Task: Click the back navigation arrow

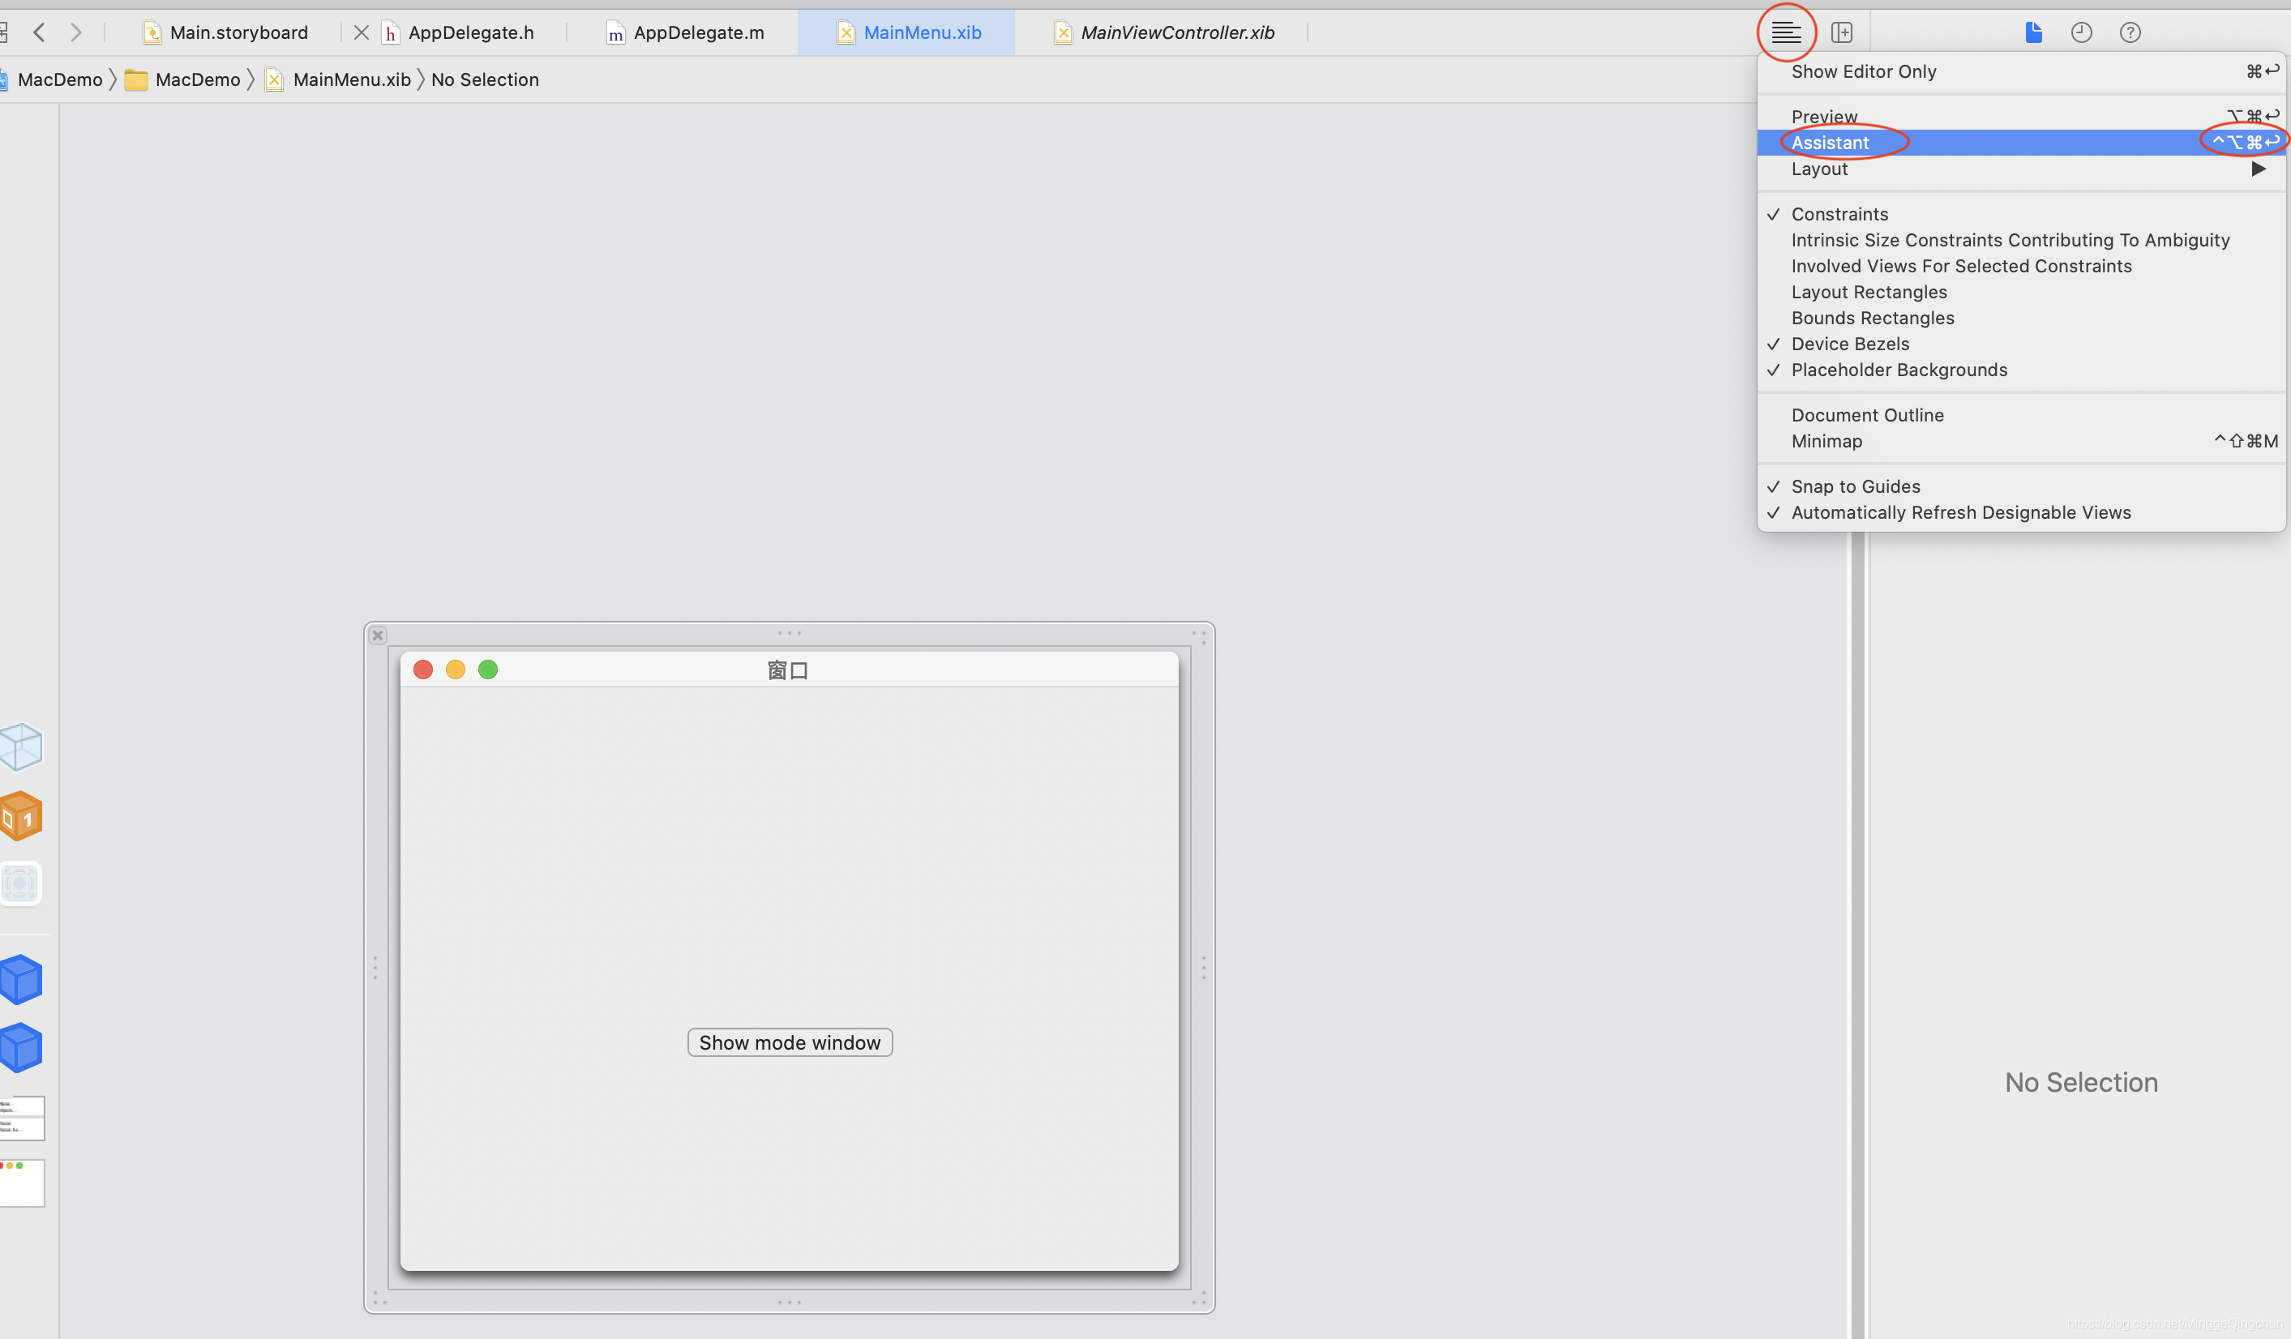Action: pyautogui.click(x=39, y=32)
